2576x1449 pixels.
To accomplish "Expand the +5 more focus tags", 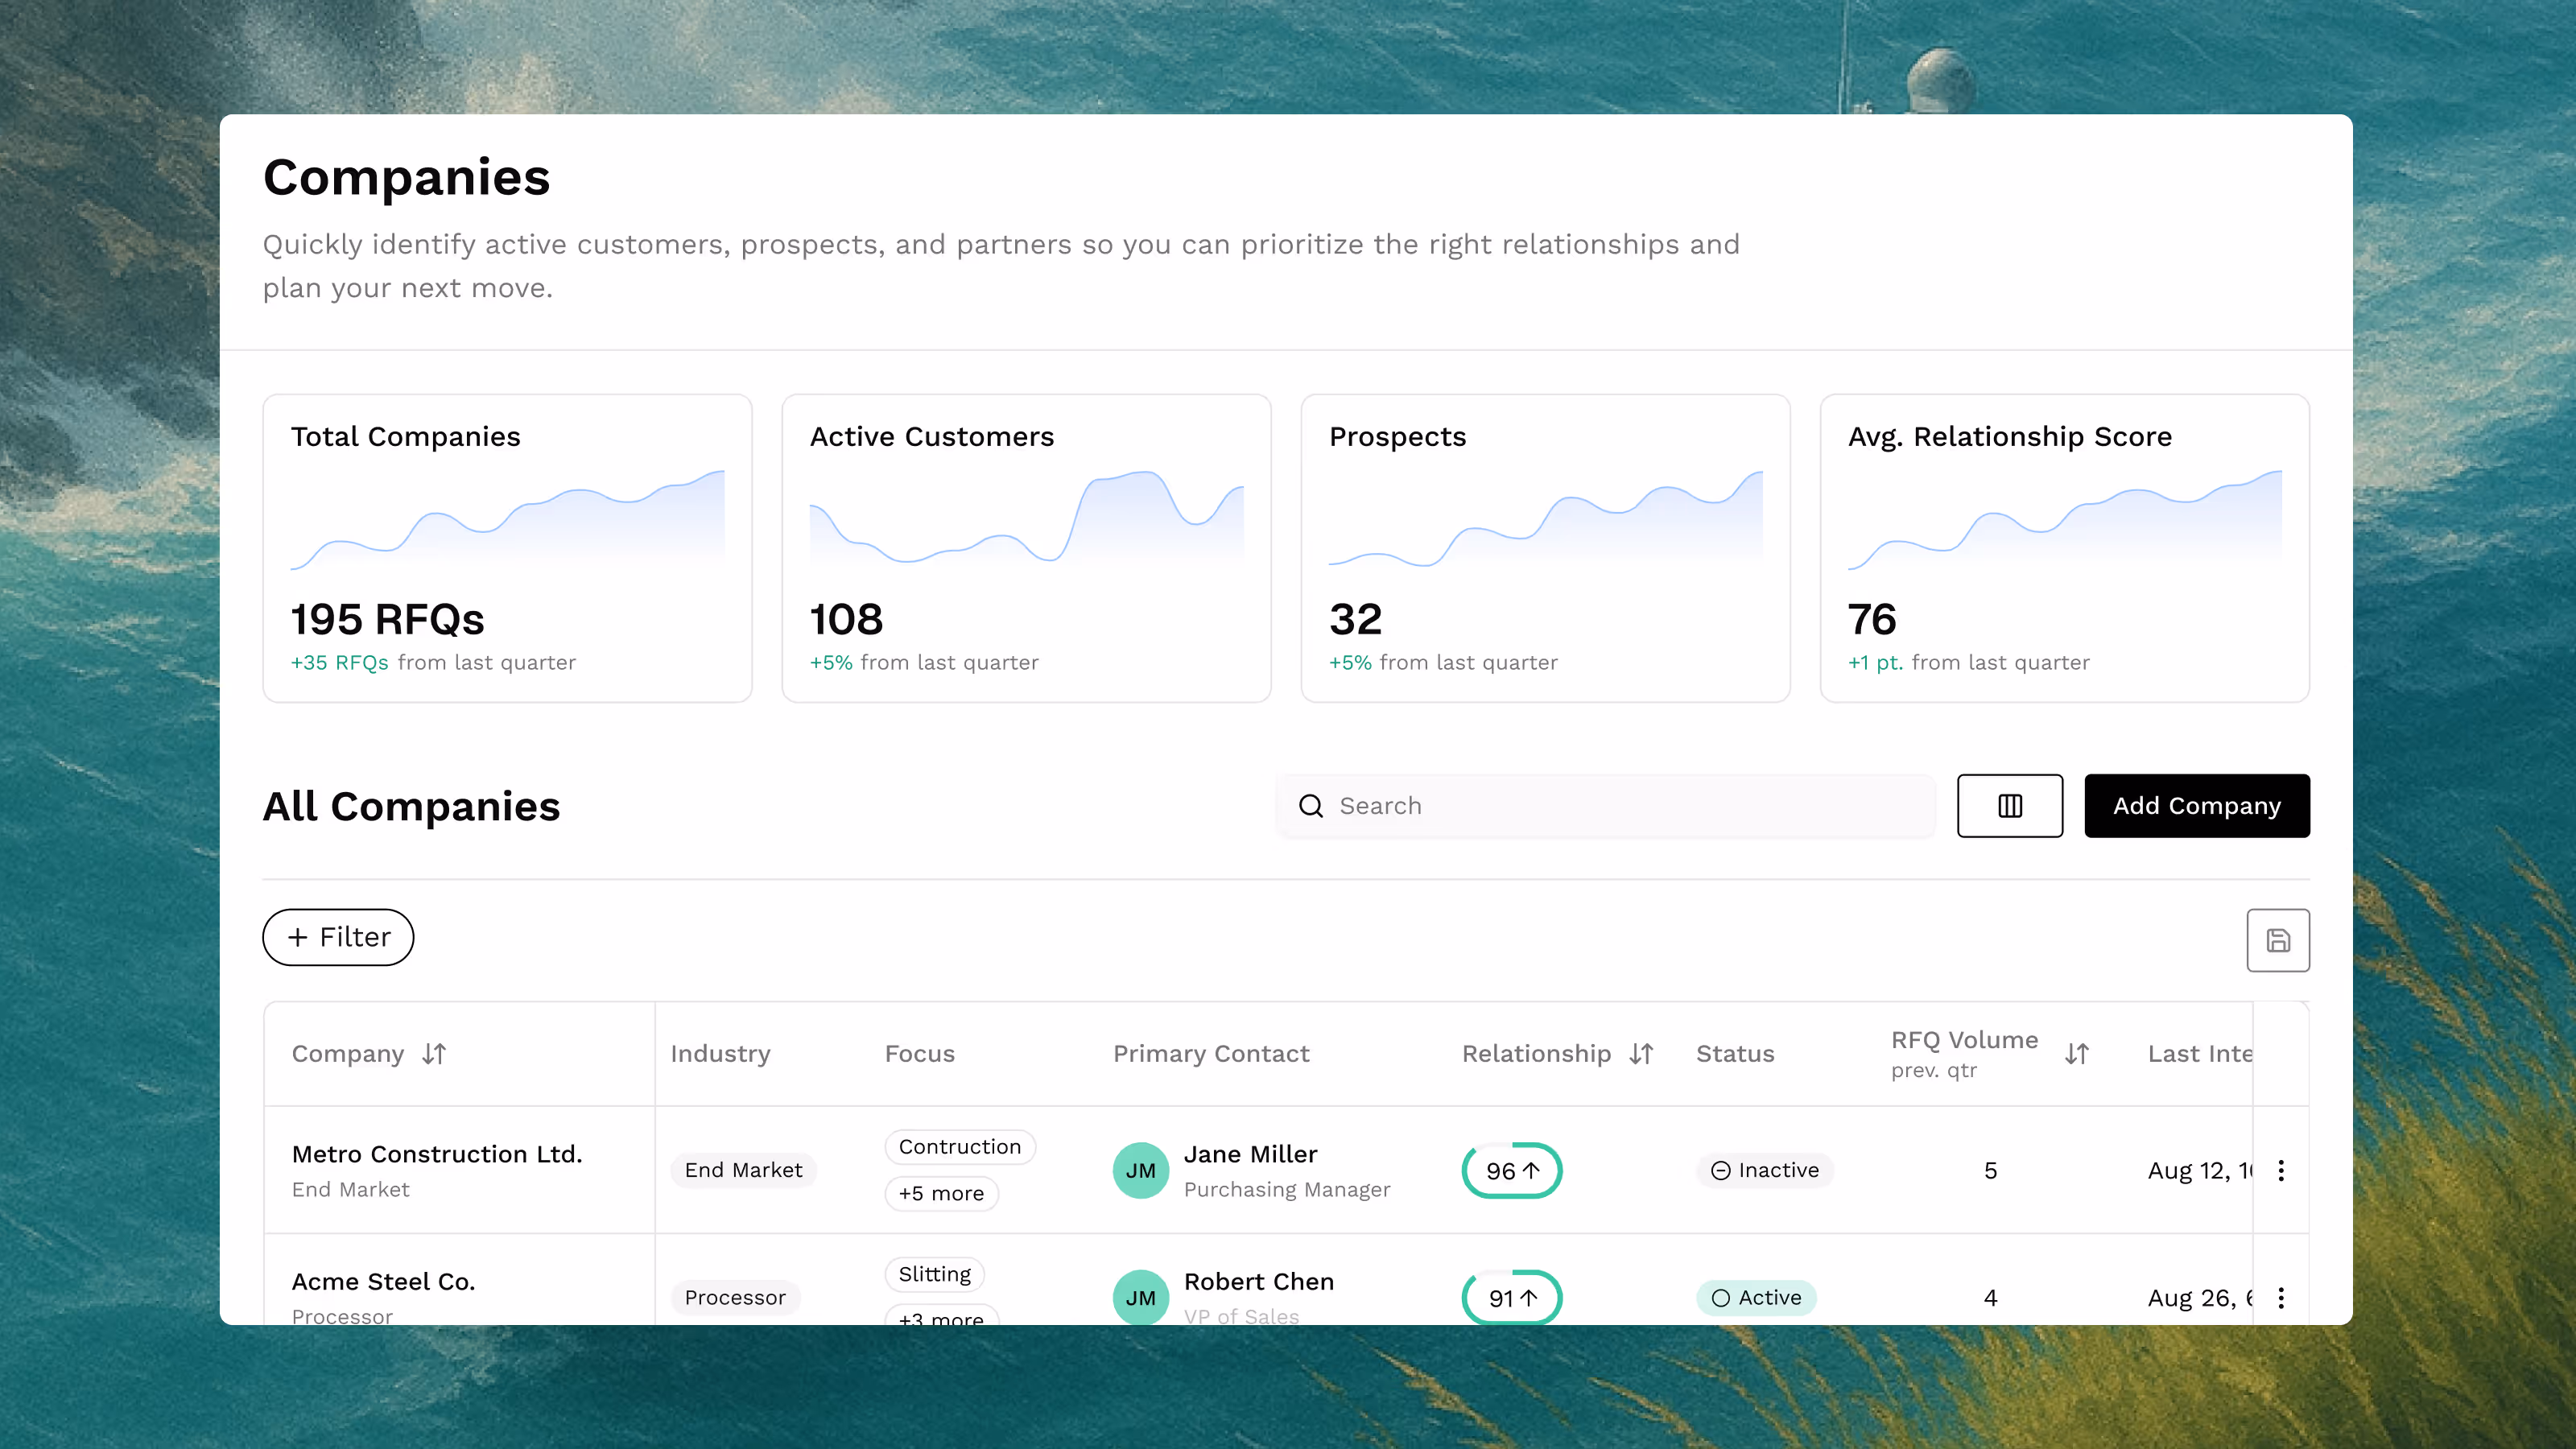I will tap(940, 1193).
